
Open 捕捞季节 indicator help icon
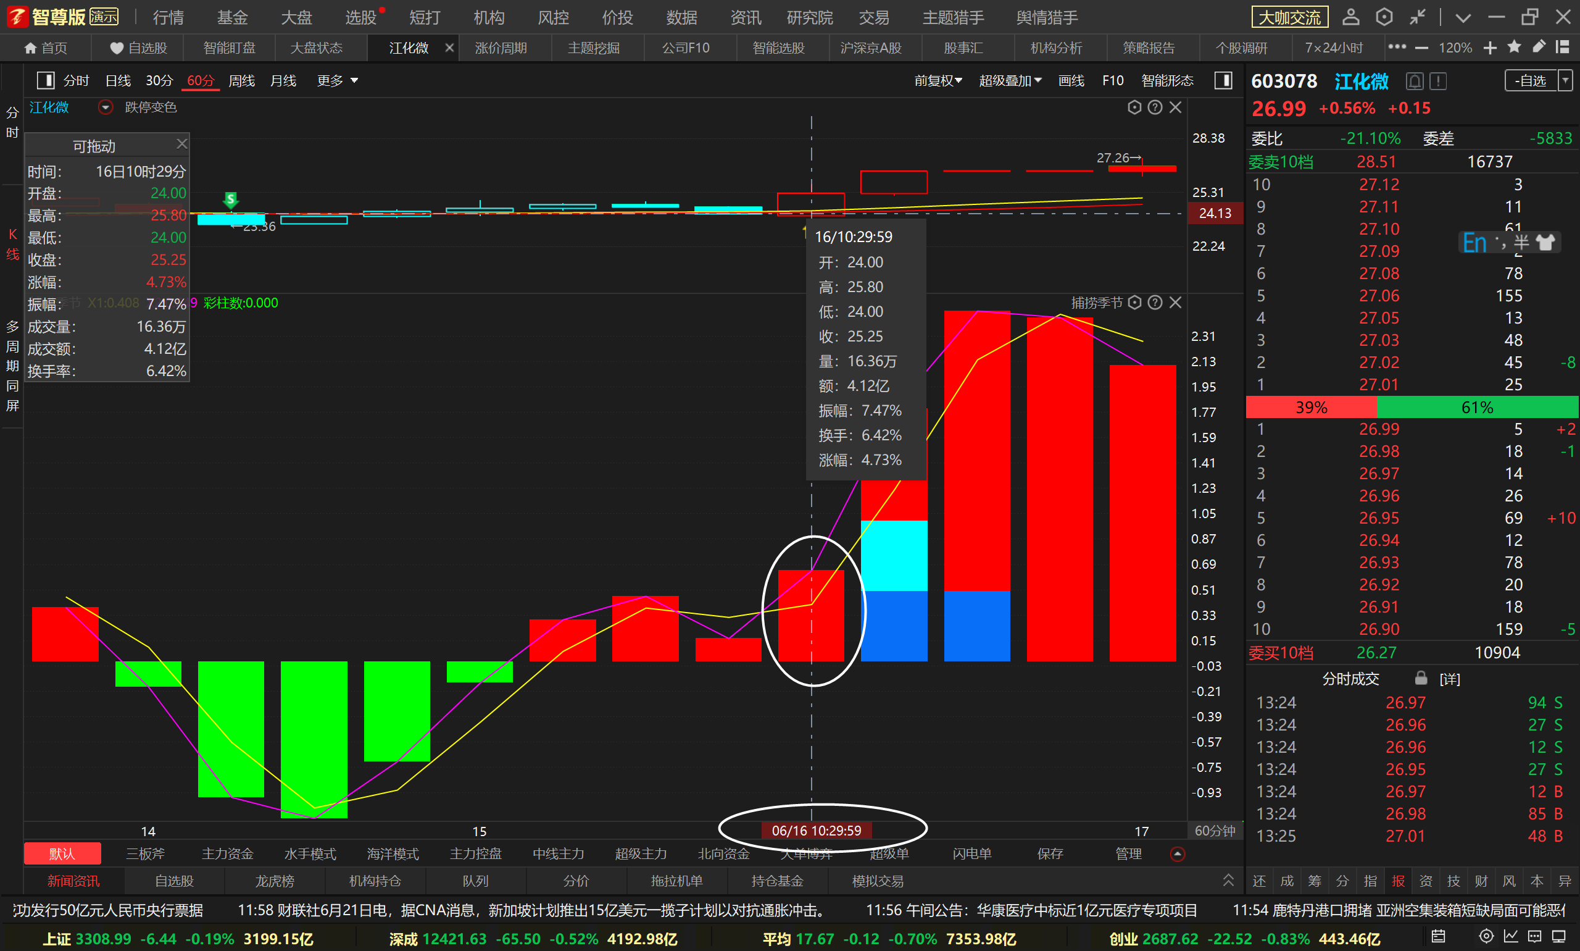[1155, 303]
